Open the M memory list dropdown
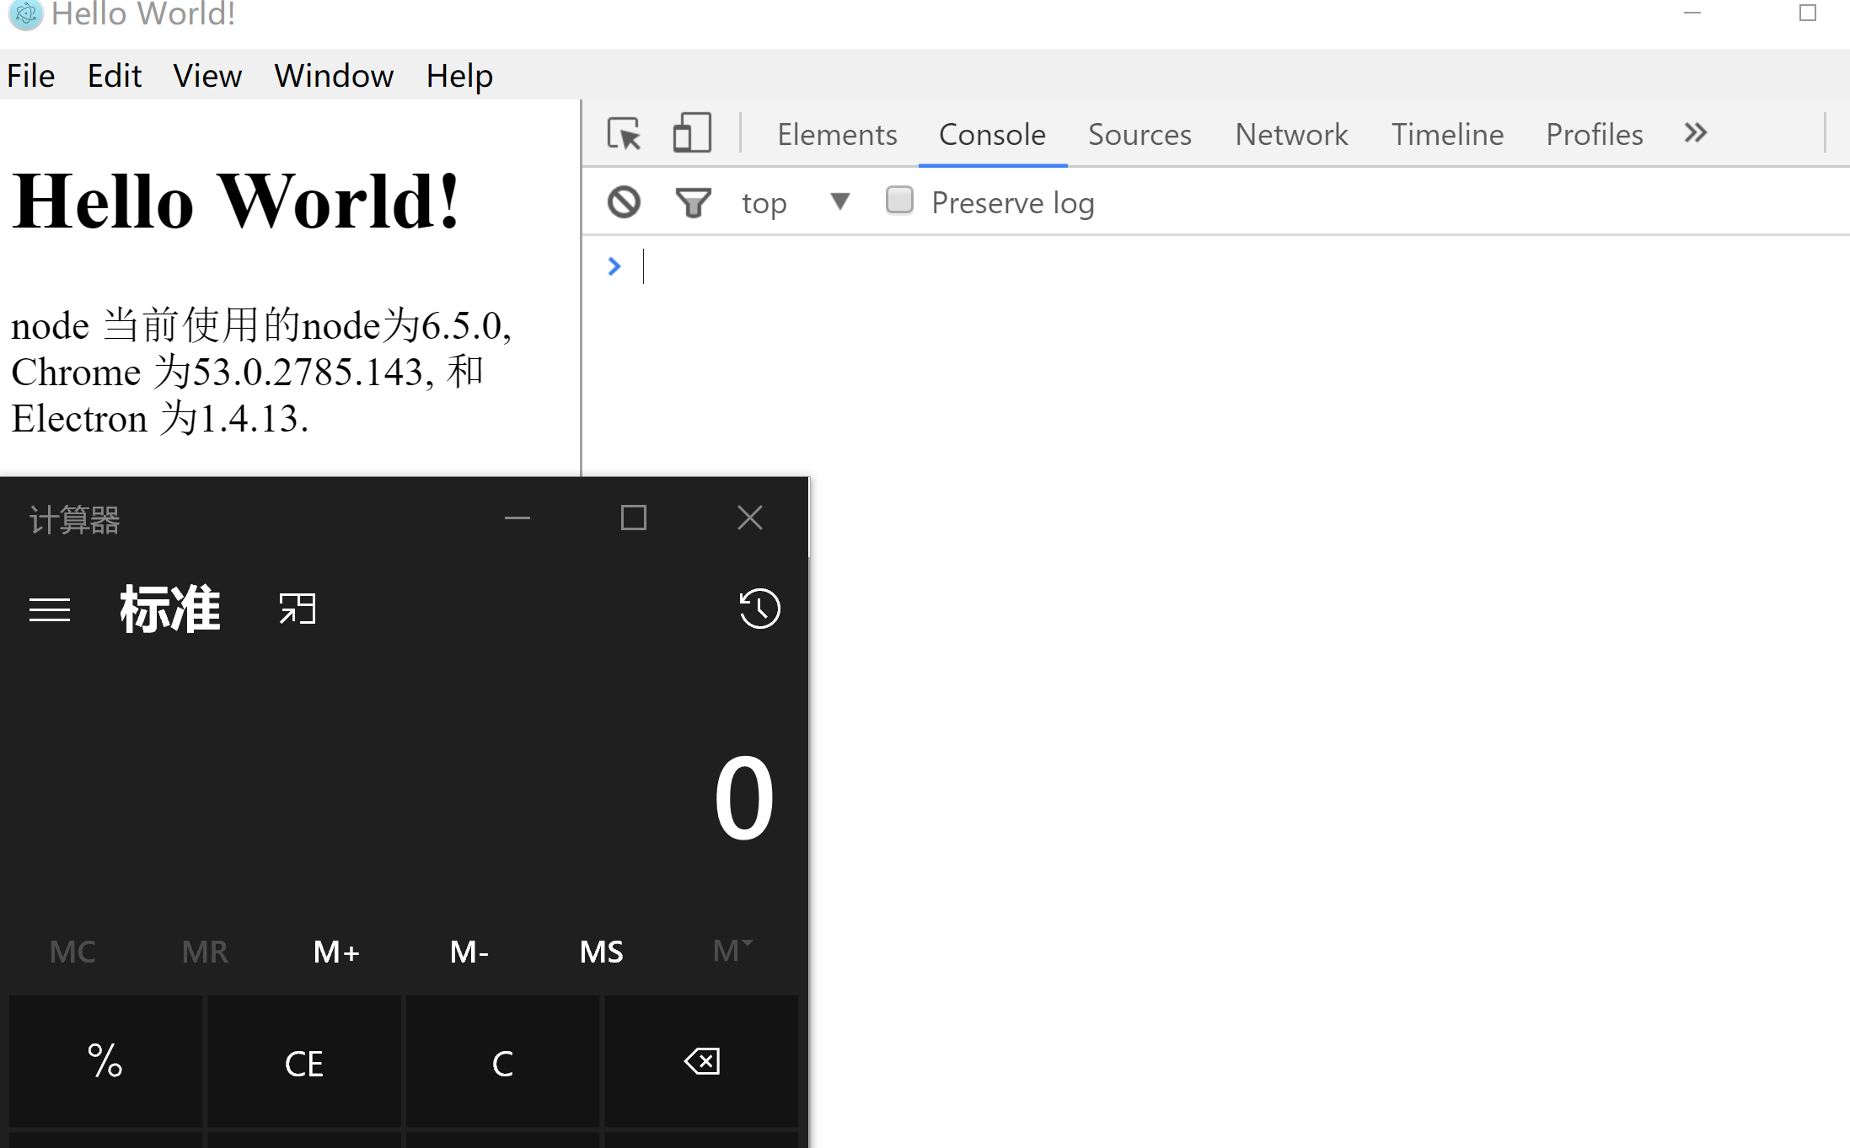The image size is (1850, 1148). pos(732,951)
